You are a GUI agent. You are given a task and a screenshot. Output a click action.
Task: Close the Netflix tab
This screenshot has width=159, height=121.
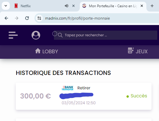tap(73, 6)
